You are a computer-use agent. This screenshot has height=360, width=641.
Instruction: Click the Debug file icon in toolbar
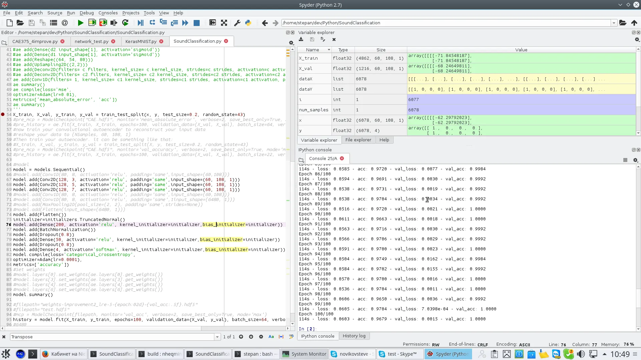click(x=141, y=23)
